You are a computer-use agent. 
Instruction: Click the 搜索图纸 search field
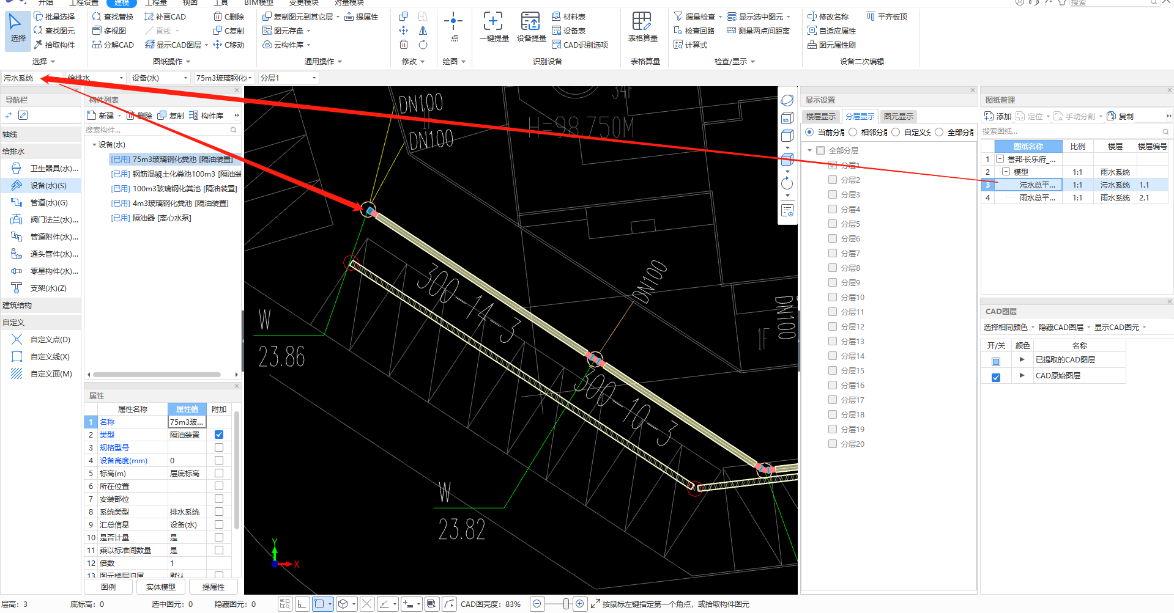(x=1076, y=131)
